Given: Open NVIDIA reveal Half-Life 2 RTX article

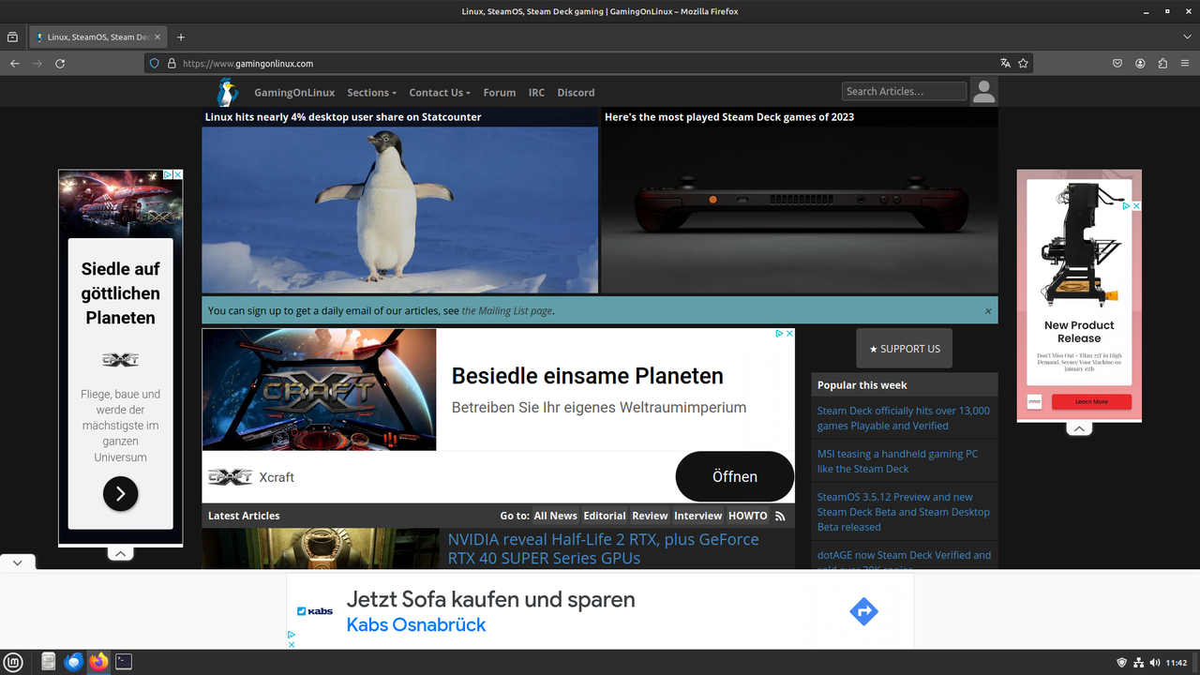Looking at the screenshot, I should click(603, 548).
